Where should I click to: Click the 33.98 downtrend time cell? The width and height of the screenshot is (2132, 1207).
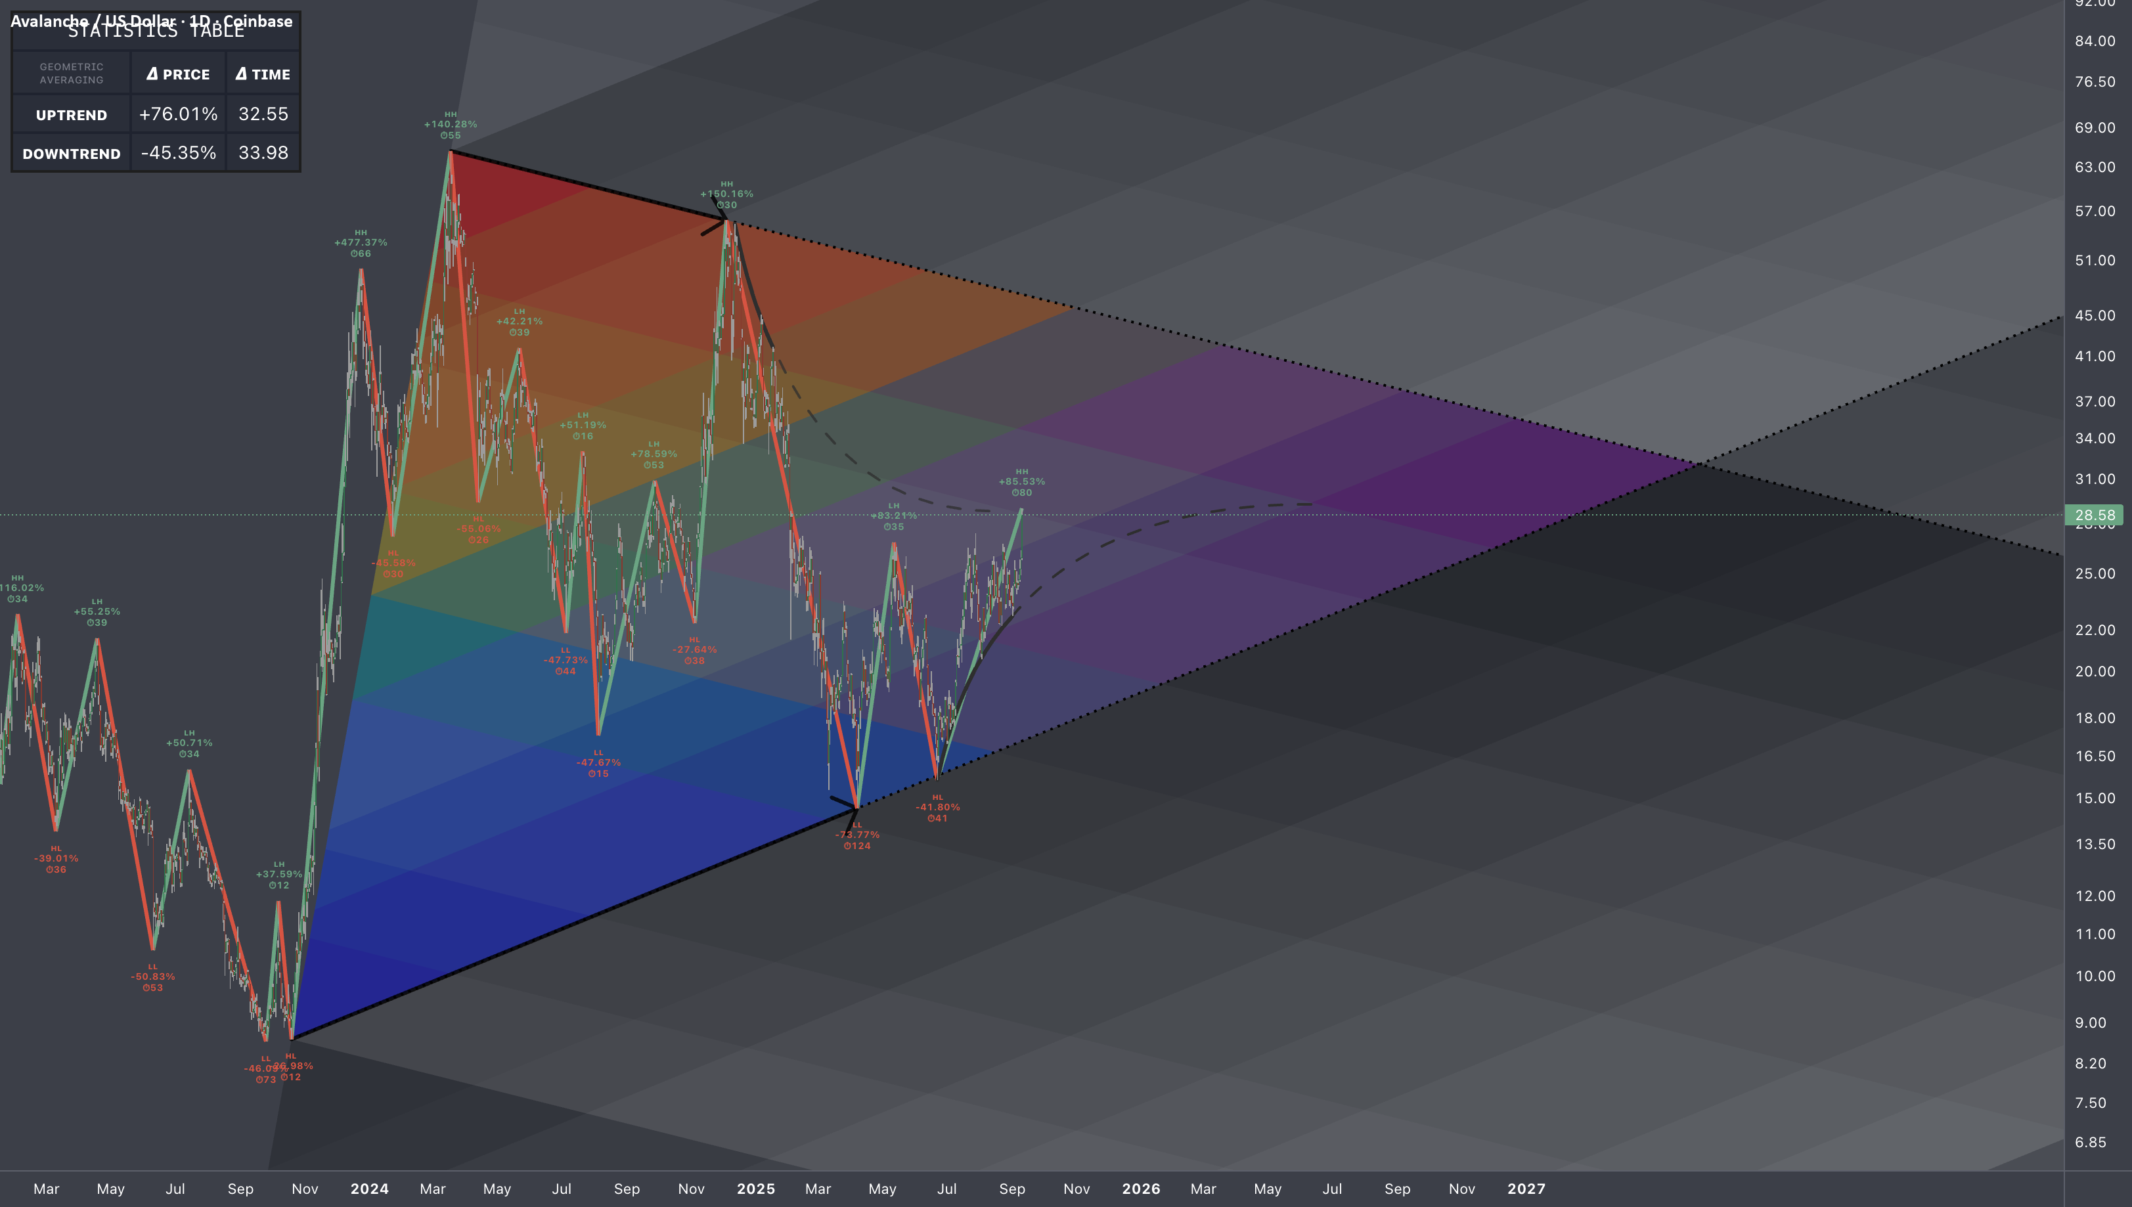[x=263, y=154]
